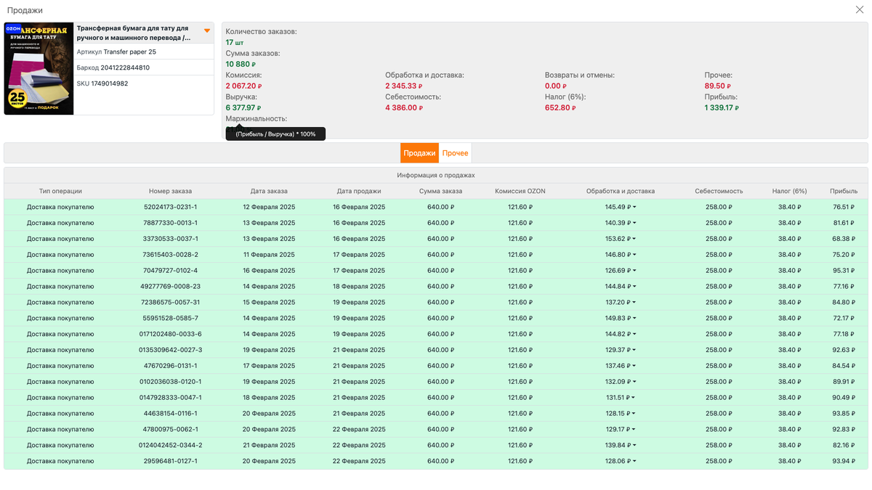
Task: Click the profit total 1 339.17 ₽
Action: [722, 107]
